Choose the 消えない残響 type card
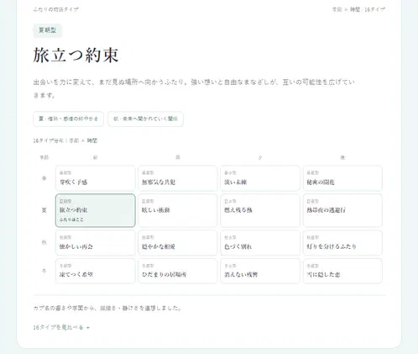 click(x=260, y=271)
